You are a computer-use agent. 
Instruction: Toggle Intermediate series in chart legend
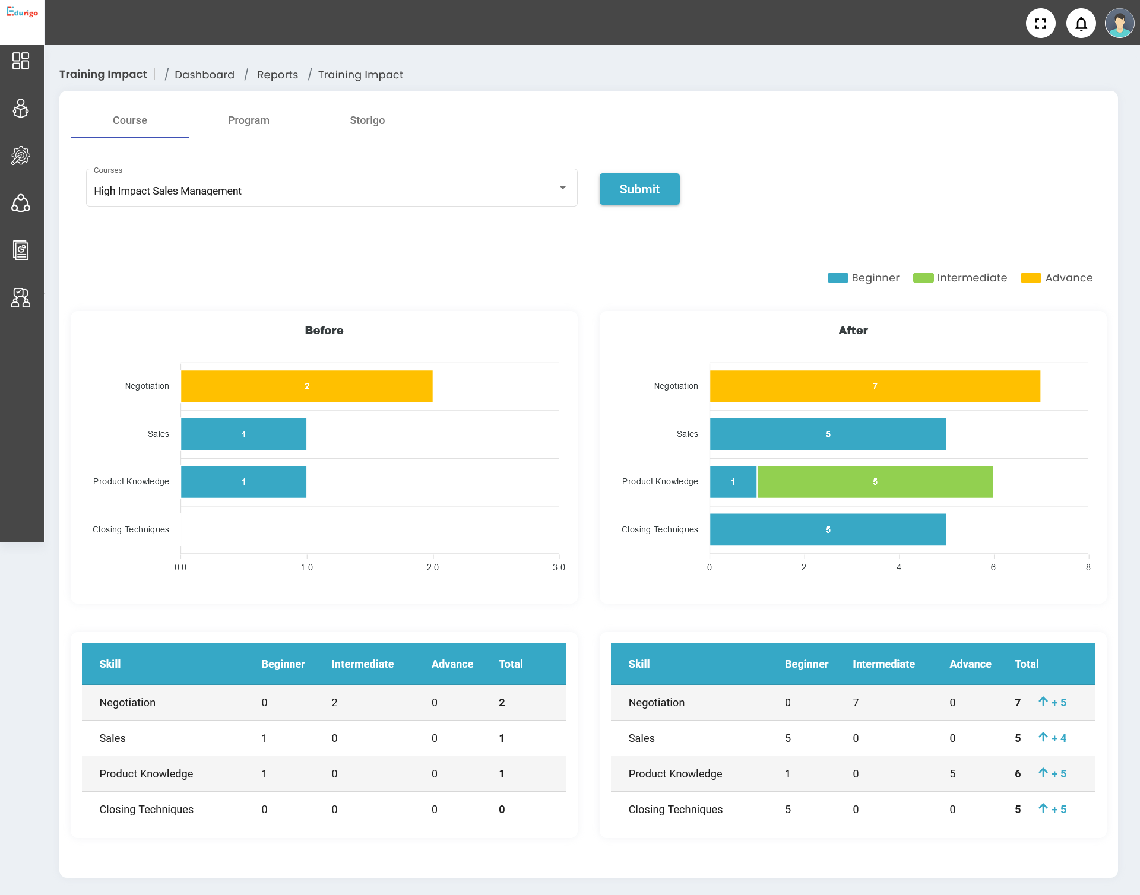click(x=959, y=278)
